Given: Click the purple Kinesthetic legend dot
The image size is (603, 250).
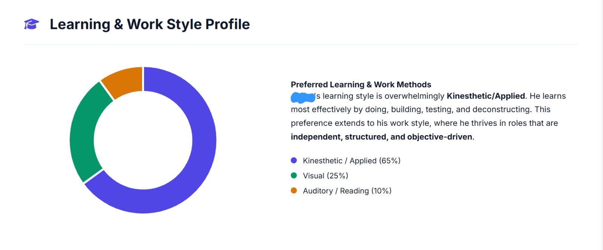Looking at the screenshot, I should click(294, 160).
